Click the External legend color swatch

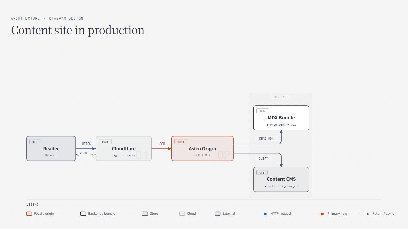tap(218, 214)
